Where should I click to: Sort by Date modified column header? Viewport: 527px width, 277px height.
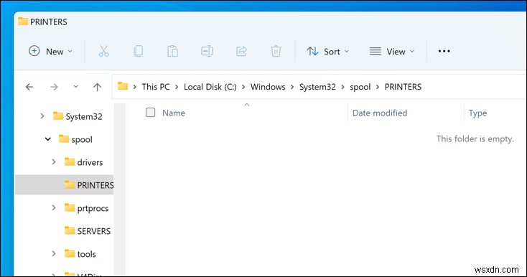pyautogui.click(x=380, y=113)
